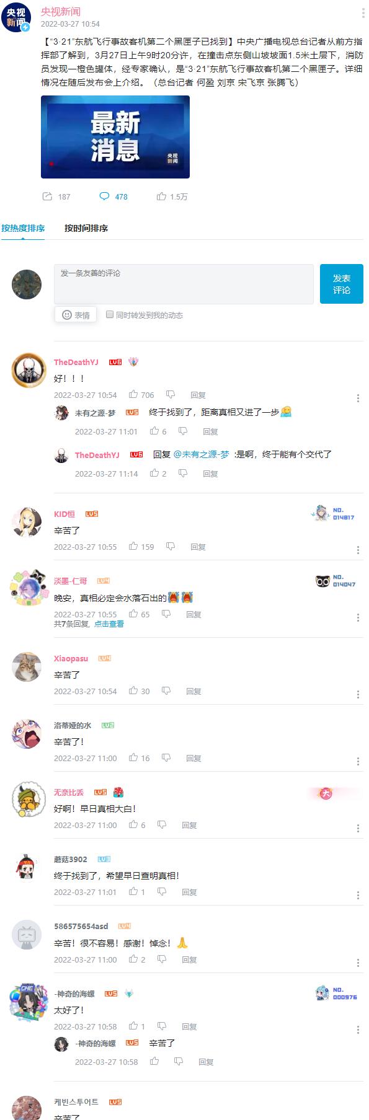Open more options on KID恒's comment
369x1120 pixels.
pos(358,550)
